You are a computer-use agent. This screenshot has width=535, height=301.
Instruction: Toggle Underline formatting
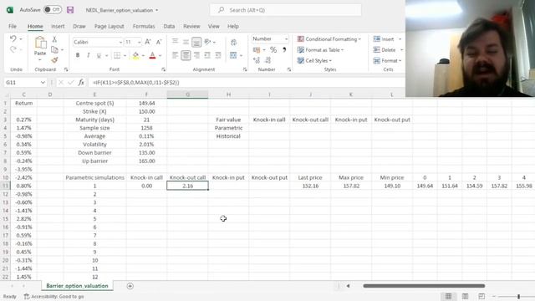[99, 55]
